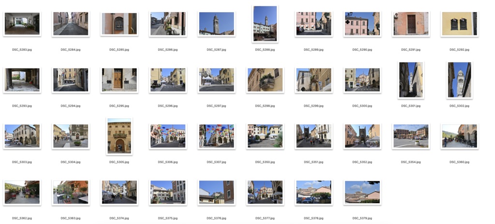Select the DSC_5360.jpg thumbnail

click(x=460, y=136)
